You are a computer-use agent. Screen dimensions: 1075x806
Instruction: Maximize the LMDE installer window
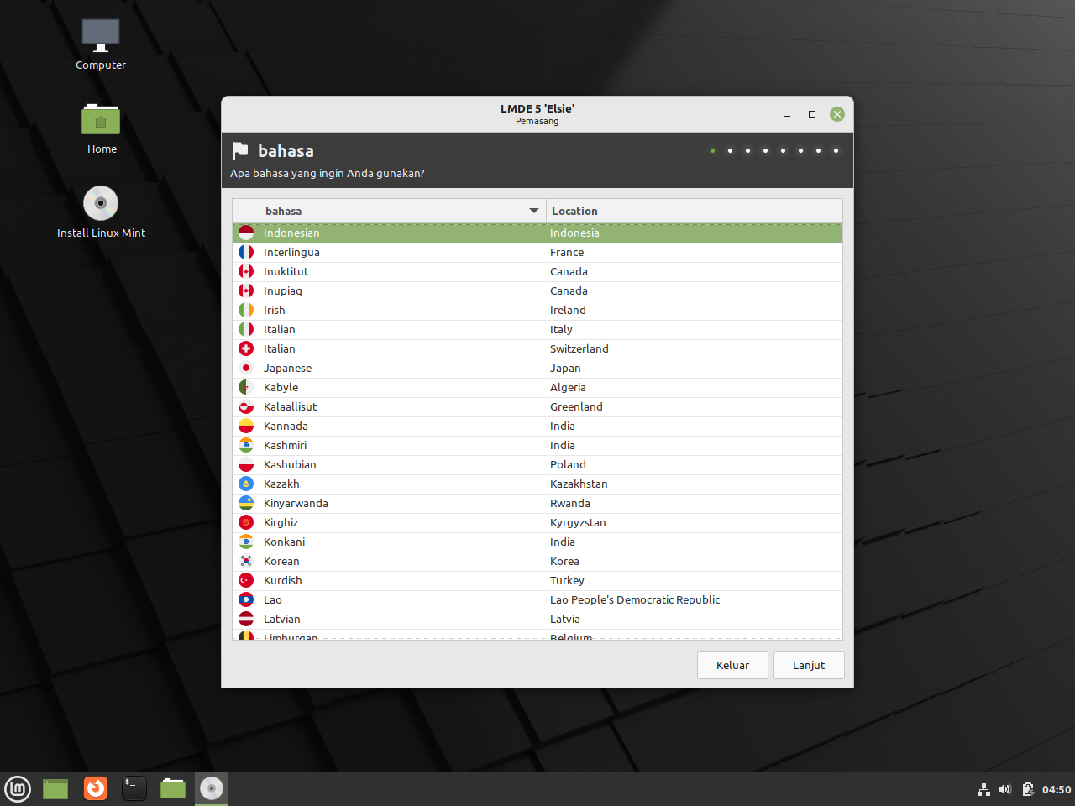click(812, 114)
